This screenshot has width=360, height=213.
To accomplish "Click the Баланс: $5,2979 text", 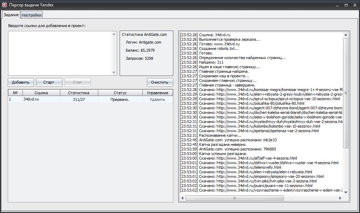I will (140, 50).
